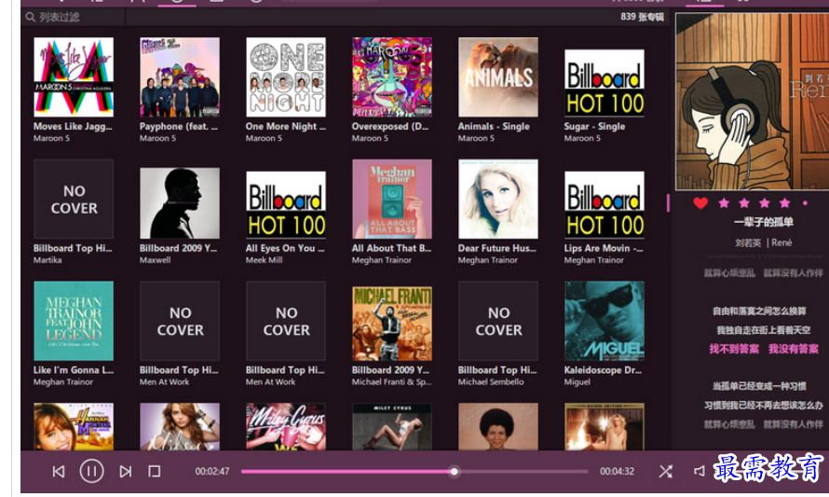Screen dimensions: 829x497
Task: Click the red heart favorite icon
Action: tap(700, 202)
